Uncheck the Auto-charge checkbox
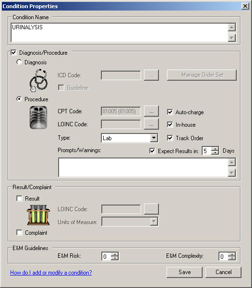This screenshot has height=288, width=252. click(170, 112)
